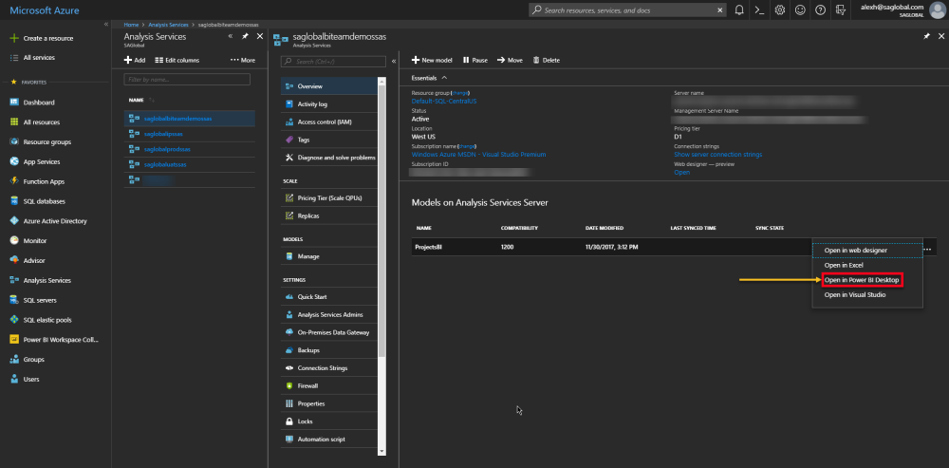Collapse the Essentials section
Image resolution: width=949 pixels, height=468 pixels.
click(x=444, y=78)
